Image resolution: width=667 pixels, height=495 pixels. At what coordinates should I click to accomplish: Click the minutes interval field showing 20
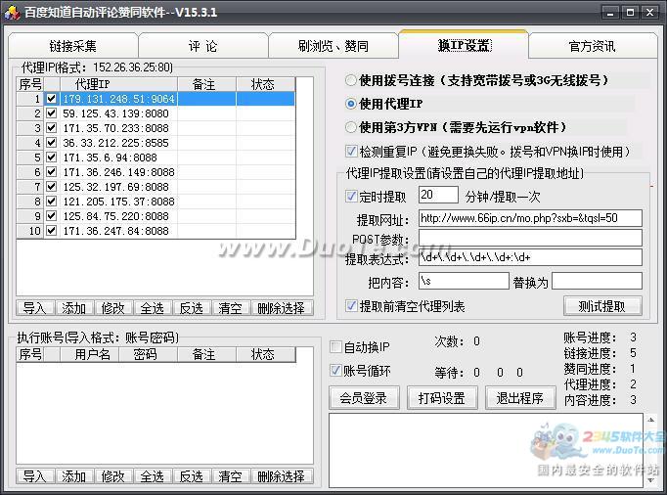[438, 195]
